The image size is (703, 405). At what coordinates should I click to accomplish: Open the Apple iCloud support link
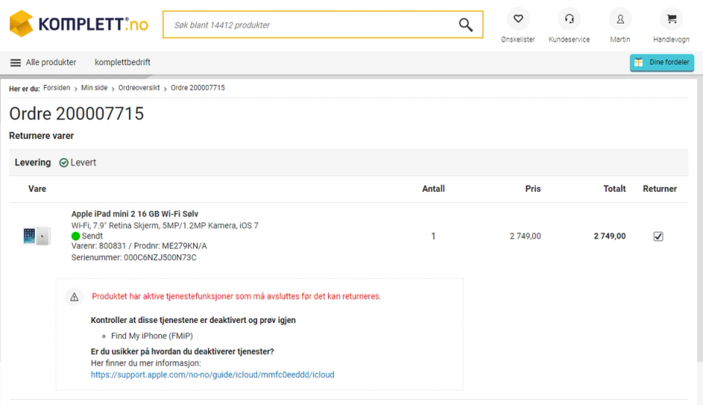212,374
